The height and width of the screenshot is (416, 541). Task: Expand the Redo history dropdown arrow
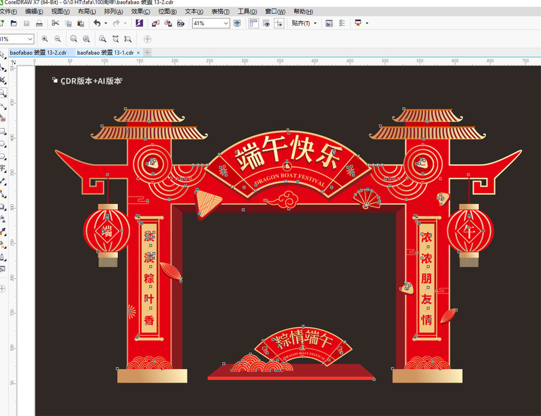125,23
